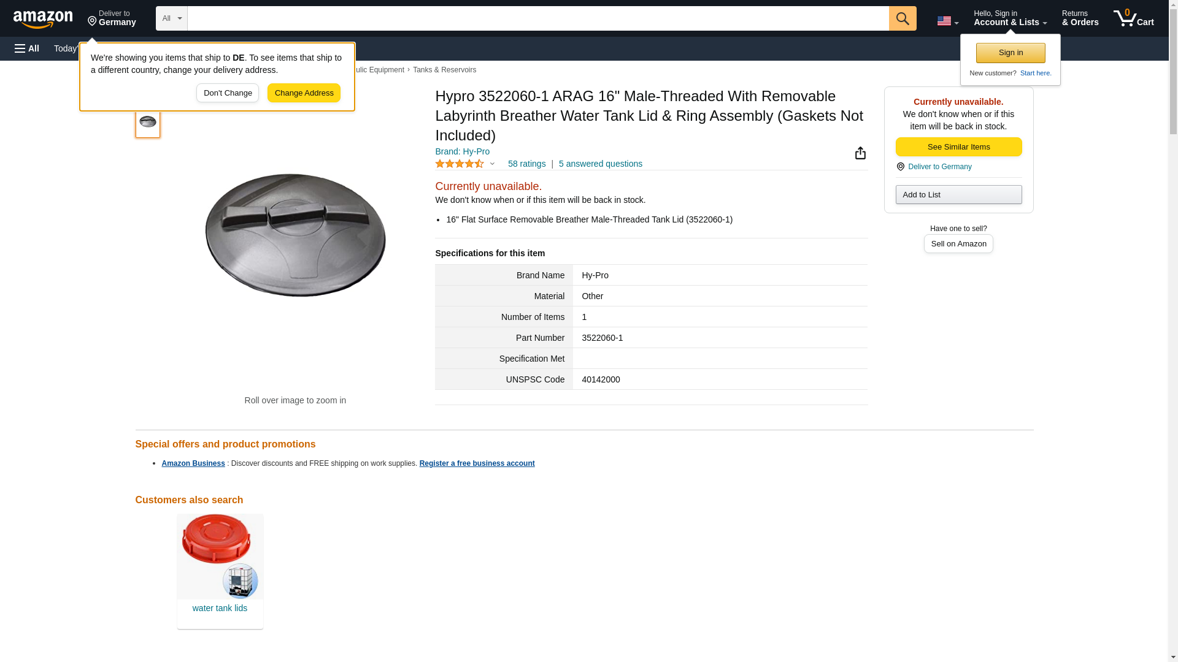1178x662 pixels.
Task: Click into the search input field
Action: (537, 18)
